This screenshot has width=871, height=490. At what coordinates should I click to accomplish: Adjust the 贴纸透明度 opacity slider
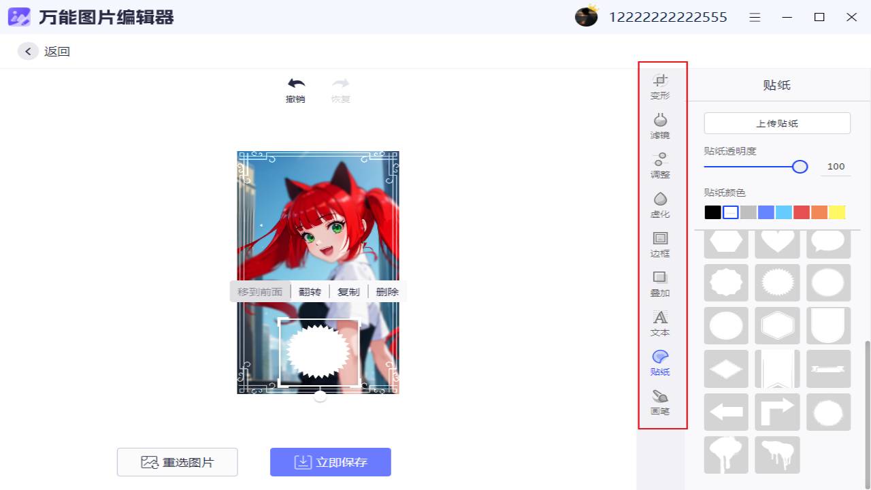(800, 166)
